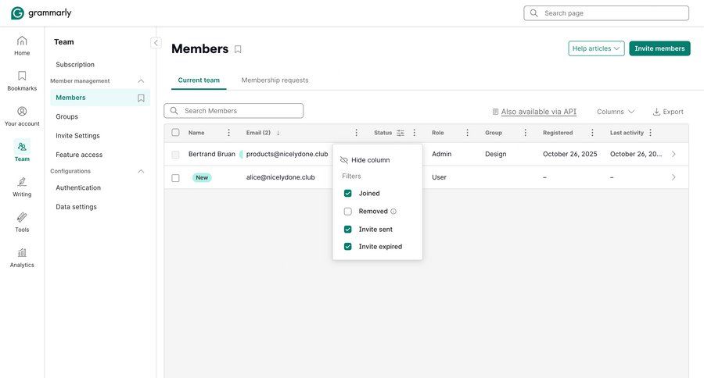Click bookmark icon on Members sidebar item
The image size is (704, 378).
coord(141,98)
